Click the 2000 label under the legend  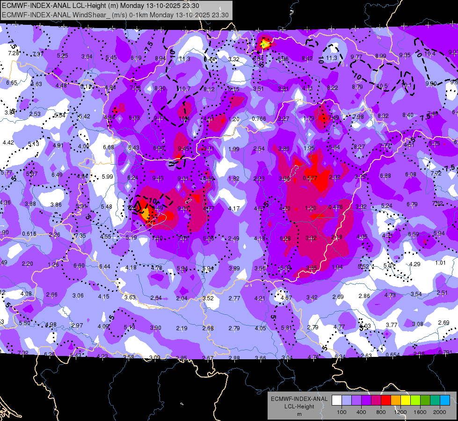pos(439,412)
